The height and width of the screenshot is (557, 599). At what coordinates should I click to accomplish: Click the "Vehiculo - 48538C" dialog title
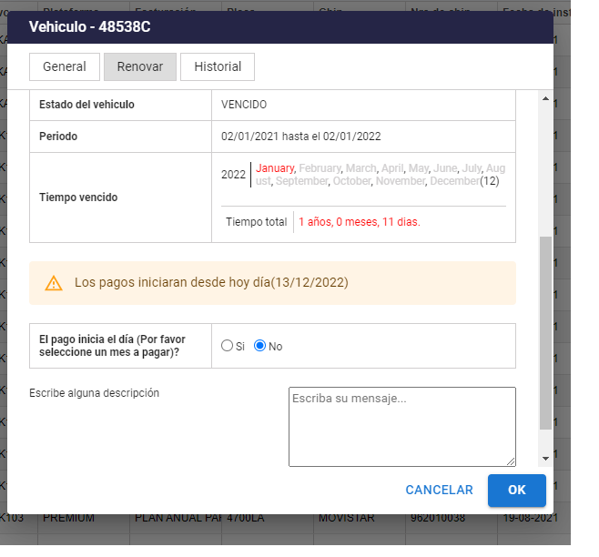[90, 26]
